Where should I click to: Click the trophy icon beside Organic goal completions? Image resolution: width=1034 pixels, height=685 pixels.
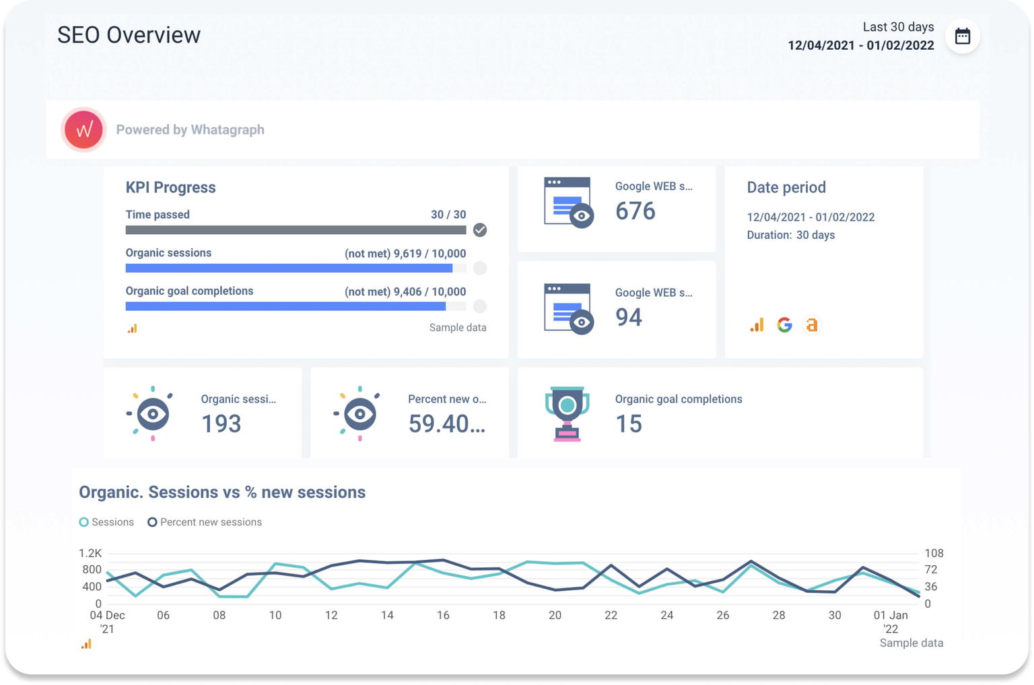tap(569, 412)
